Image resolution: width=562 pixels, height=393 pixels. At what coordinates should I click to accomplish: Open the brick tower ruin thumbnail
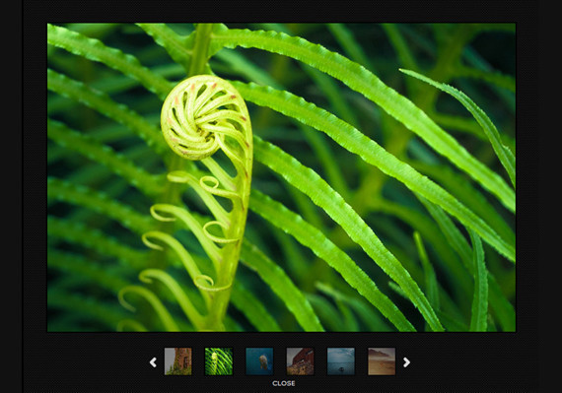[177, 361]
